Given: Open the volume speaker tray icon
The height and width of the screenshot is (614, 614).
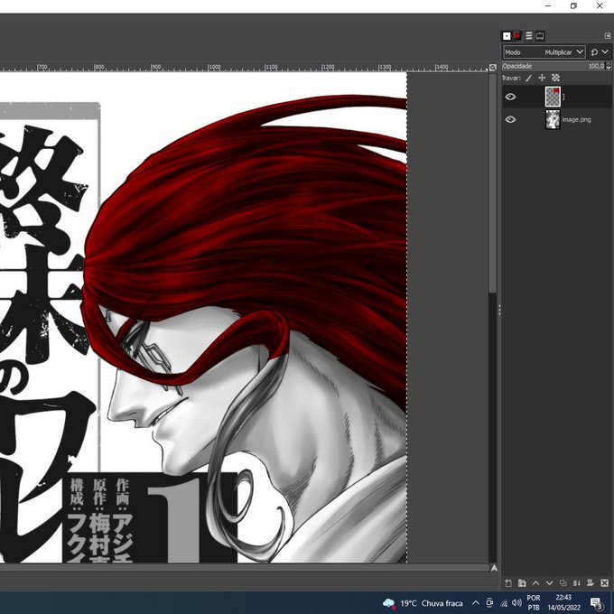Looking at the screenshot, I should 516,603.
